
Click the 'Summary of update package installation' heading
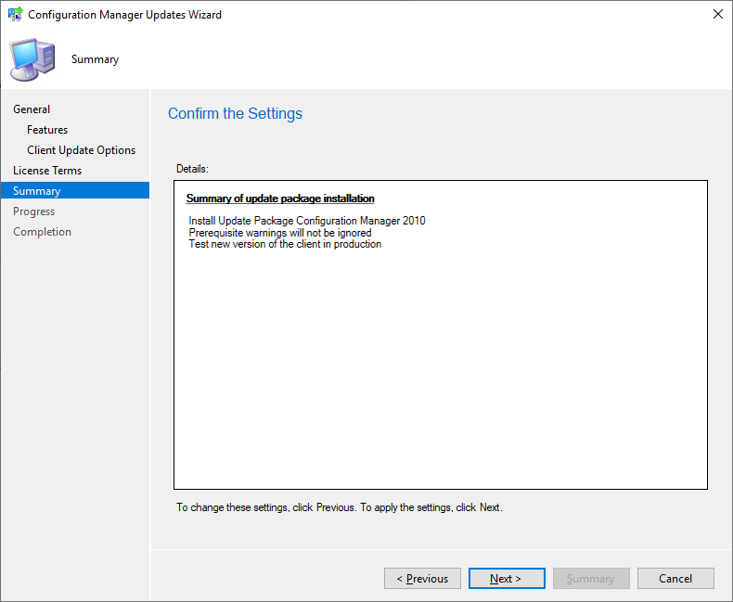coord(280,199)
